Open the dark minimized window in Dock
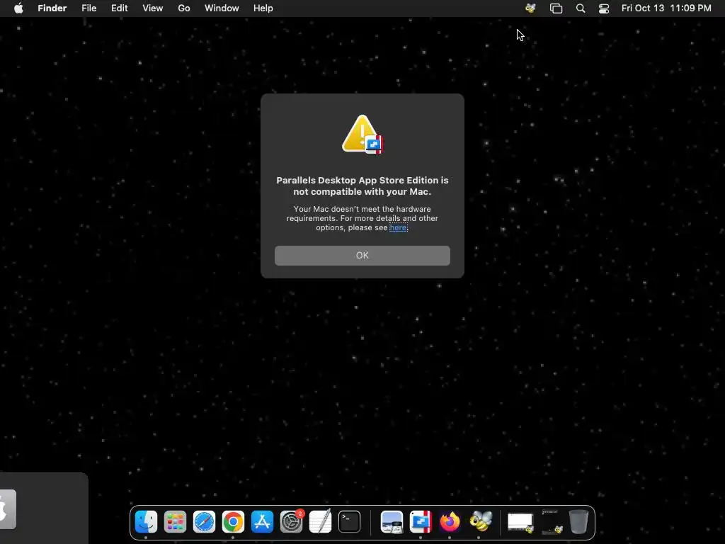 tap(552, 522)
